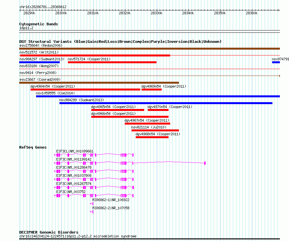Click the blue nsv1059555 Coe2014 bar
Viewport: 289px width, 241px height.
click(158, 96)
